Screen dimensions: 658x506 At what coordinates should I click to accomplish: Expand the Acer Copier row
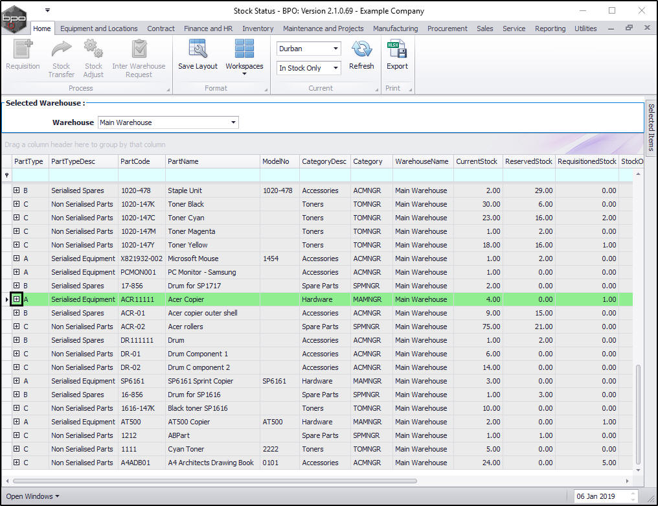pos(17,299)
